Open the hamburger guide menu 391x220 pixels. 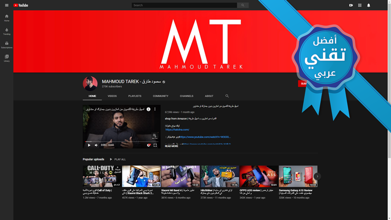click(x=7, y=5)
